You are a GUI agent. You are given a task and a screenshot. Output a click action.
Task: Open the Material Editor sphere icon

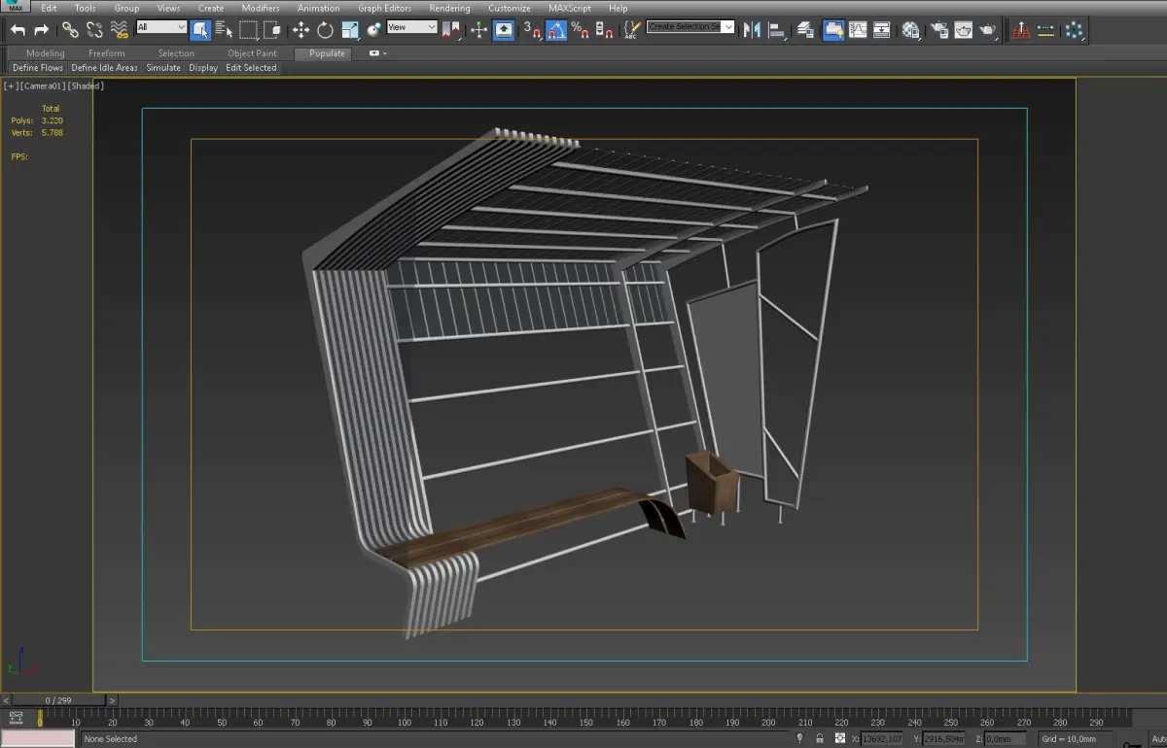coord(910,30)
